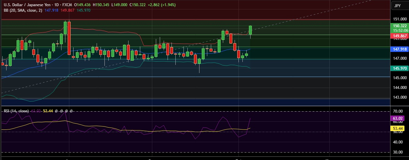The image size is (409, 160).
Task: Select the latest green candlestick on the chart
Action: tap(251, 30)
